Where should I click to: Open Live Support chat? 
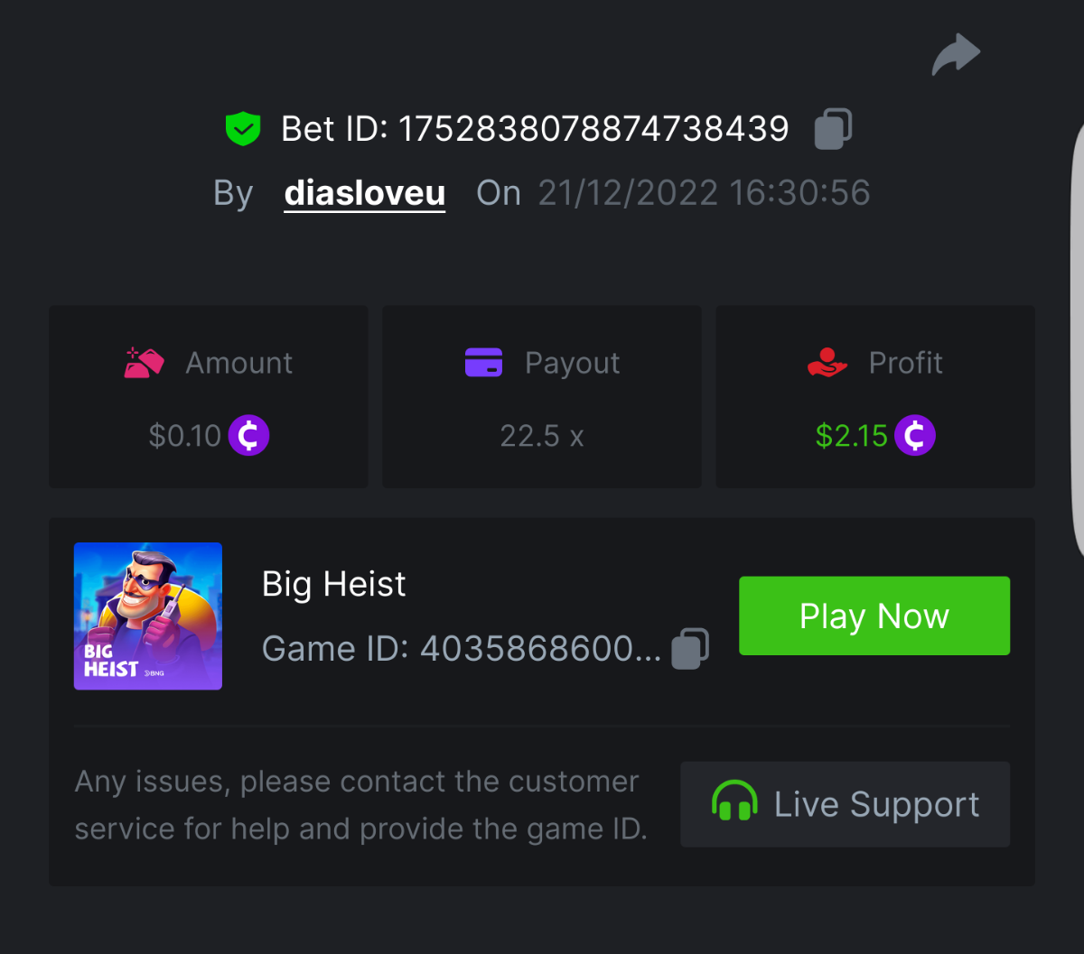(x=845, y=804)
